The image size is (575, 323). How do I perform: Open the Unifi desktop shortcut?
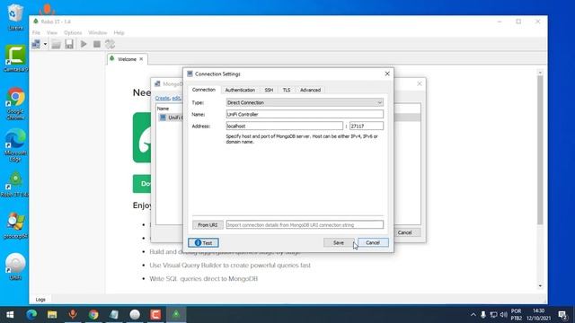[x=15, y=266]
